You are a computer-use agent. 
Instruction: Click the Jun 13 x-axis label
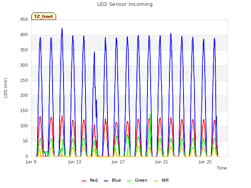[x=75, y=162]
